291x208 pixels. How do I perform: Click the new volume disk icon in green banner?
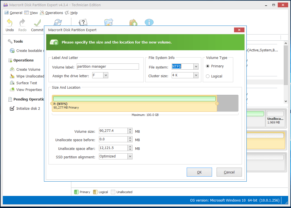(x=54, y=42)
